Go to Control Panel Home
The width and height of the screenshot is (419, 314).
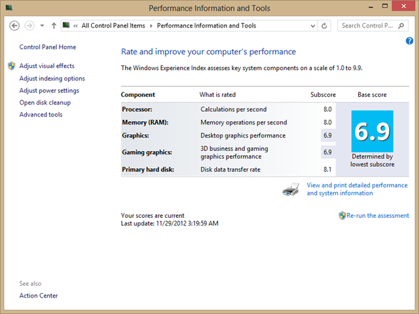[47, 47]
